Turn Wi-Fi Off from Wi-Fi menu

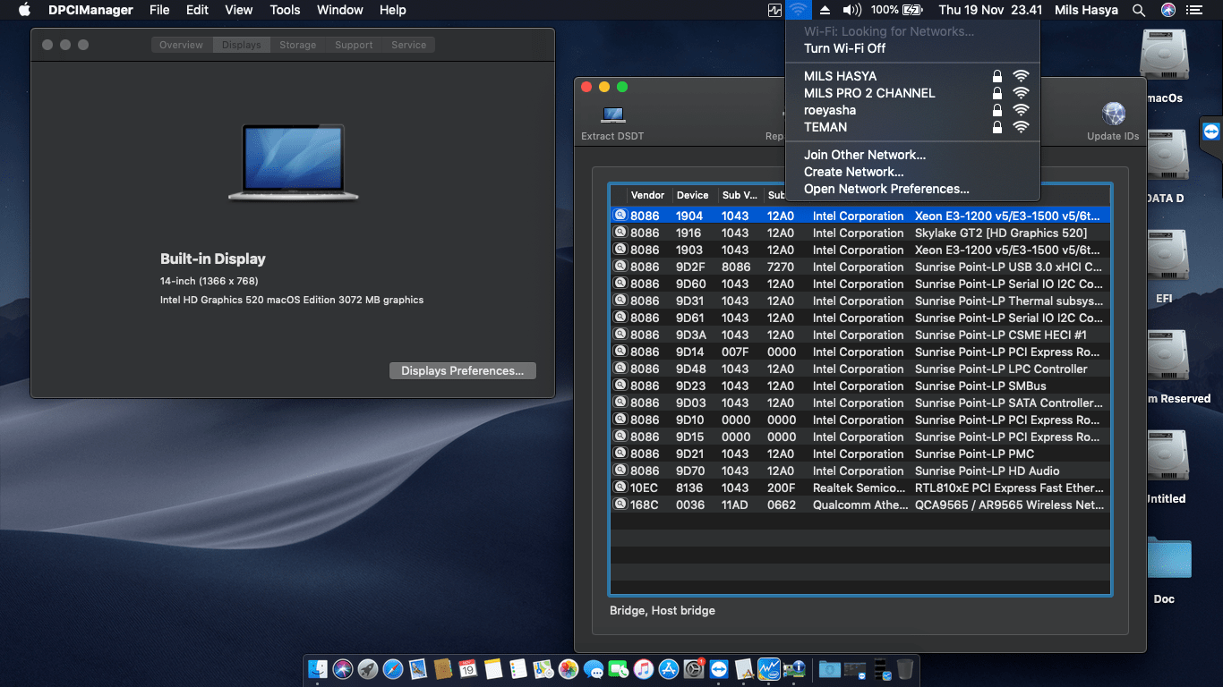[844, 48]
